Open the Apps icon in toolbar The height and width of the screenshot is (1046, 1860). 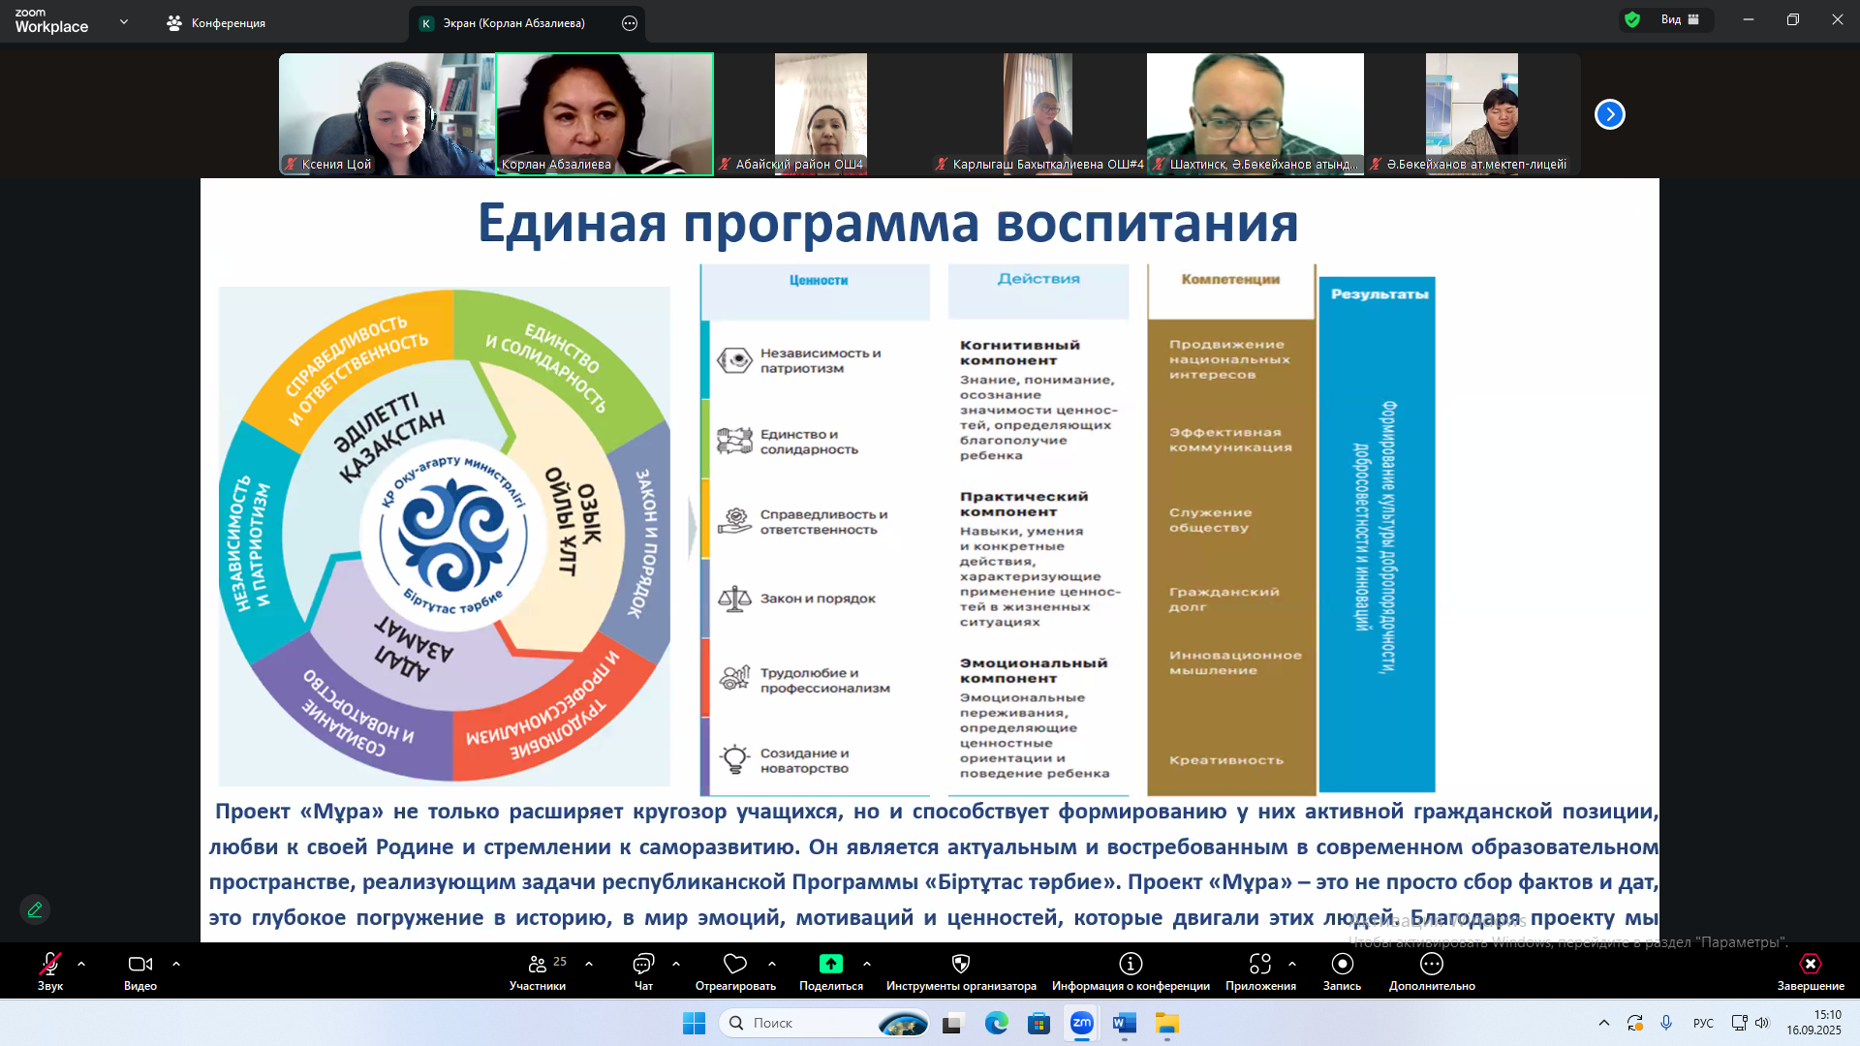pyautogui.click(x=1259, y=964)
